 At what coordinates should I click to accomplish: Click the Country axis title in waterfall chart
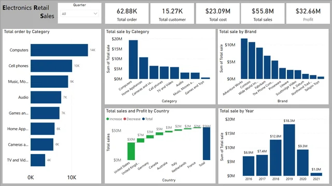pyautogui.click(x=169, y=180)
